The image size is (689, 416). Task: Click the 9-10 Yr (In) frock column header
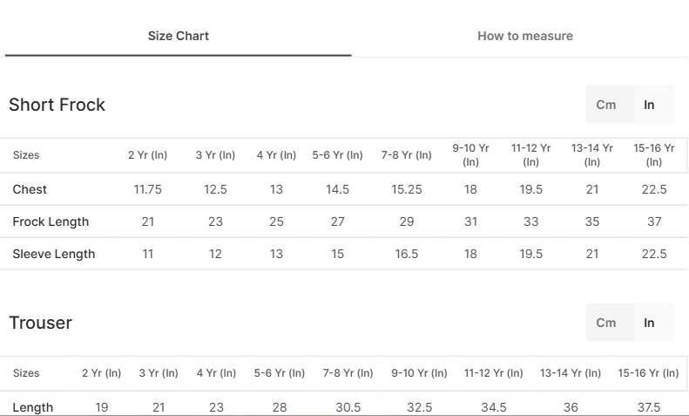point(470,155)
